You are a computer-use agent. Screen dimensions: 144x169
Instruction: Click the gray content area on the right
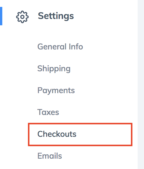tap(141, 84)
